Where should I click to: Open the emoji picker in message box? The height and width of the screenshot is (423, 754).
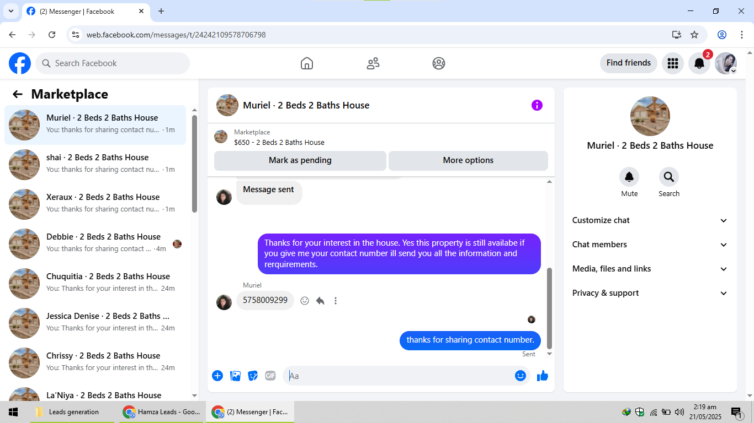pyautogui.click(x=521, y=376)
